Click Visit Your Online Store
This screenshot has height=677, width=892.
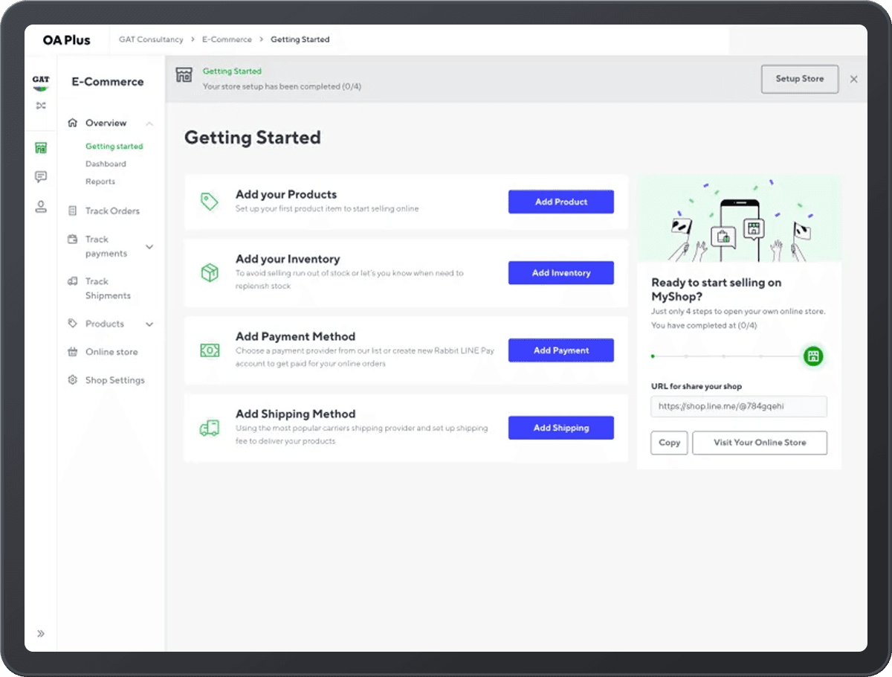tap(759, 443)
